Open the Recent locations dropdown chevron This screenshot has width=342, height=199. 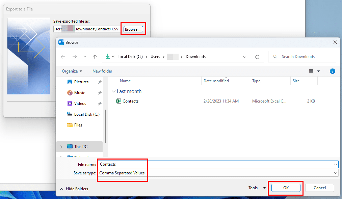click(85, 57)
